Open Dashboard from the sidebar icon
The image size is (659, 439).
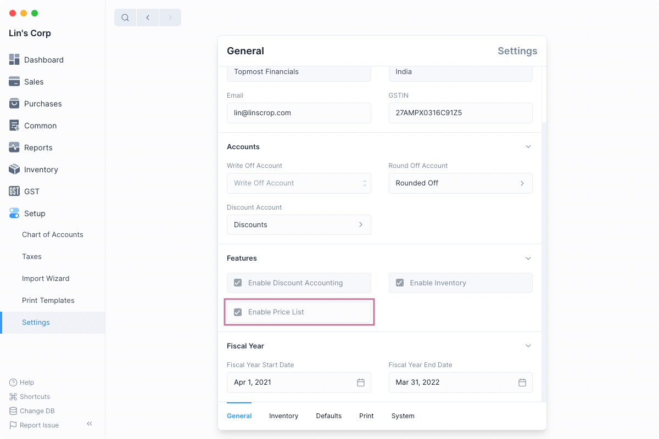coord(14,60)
